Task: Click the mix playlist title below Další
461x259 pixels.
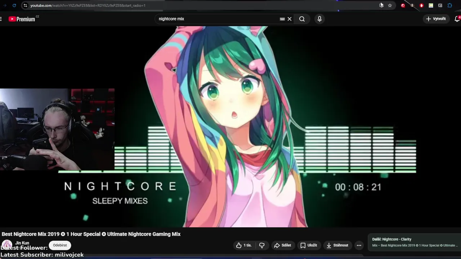Action: pyautogui.click(x=415, y=245)
